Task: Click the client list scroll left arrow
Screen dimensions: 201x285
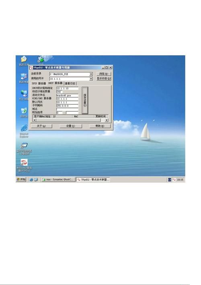Action: pyautogui.click(x=35, y=120)
